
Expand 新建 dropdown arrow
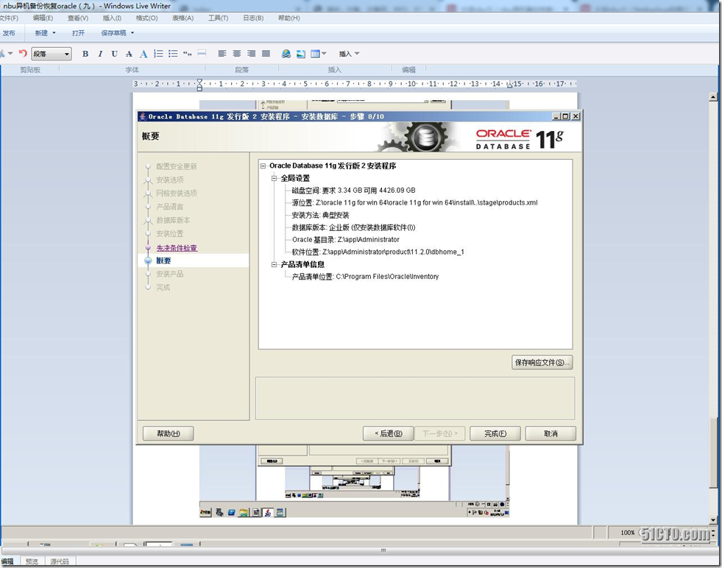pyautogui.click(x=54, y=32)
